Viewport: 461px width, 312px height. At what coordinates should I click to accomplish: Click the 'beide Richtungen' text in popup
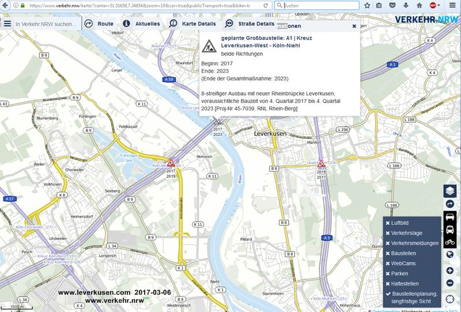pos(242,54)
